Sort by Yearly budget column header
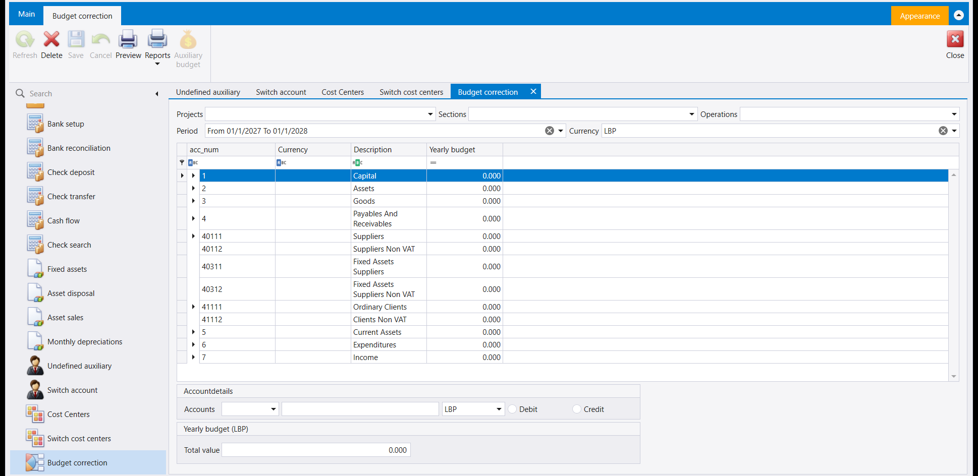Viewport: 978px width, 476px height. (464, 150)
